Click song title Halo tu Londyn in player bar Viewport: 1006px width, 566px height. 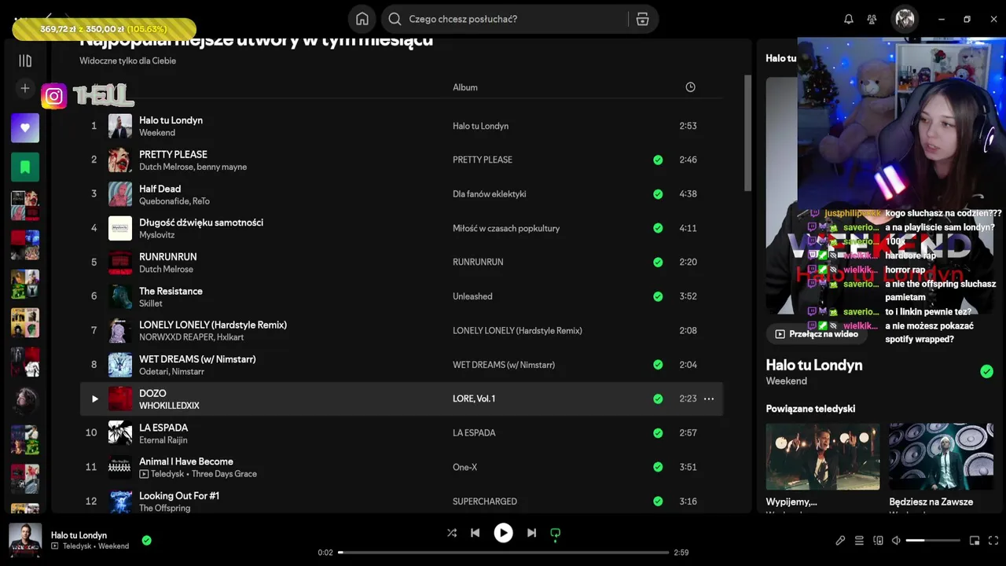point(79,535)
